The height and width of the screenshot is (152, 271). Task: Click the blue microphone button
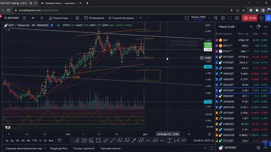click(268, 18)
